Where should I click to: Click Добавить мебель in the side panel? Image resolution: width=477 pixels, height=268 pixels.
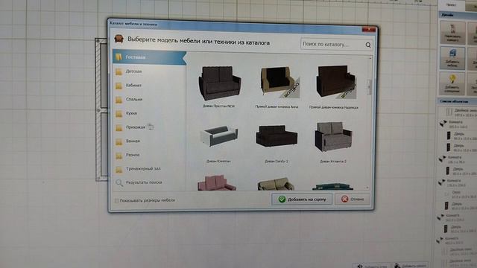[452, 58]
